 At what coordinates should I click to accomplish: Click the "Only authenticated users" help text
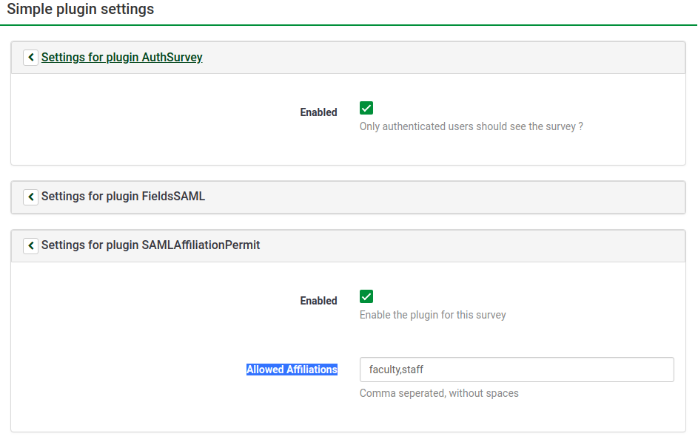coord(471,126)
